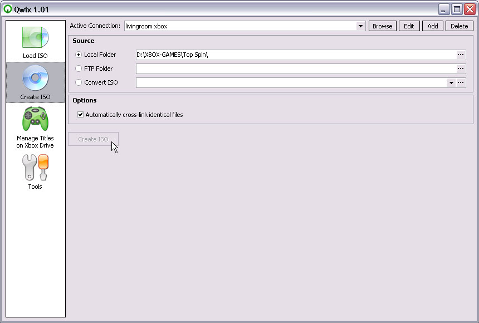The width and height of the screenshot is (479, 323).
Task: Click ellipsis button beside FTP Folder field
Action: click(x=461, y=68)
